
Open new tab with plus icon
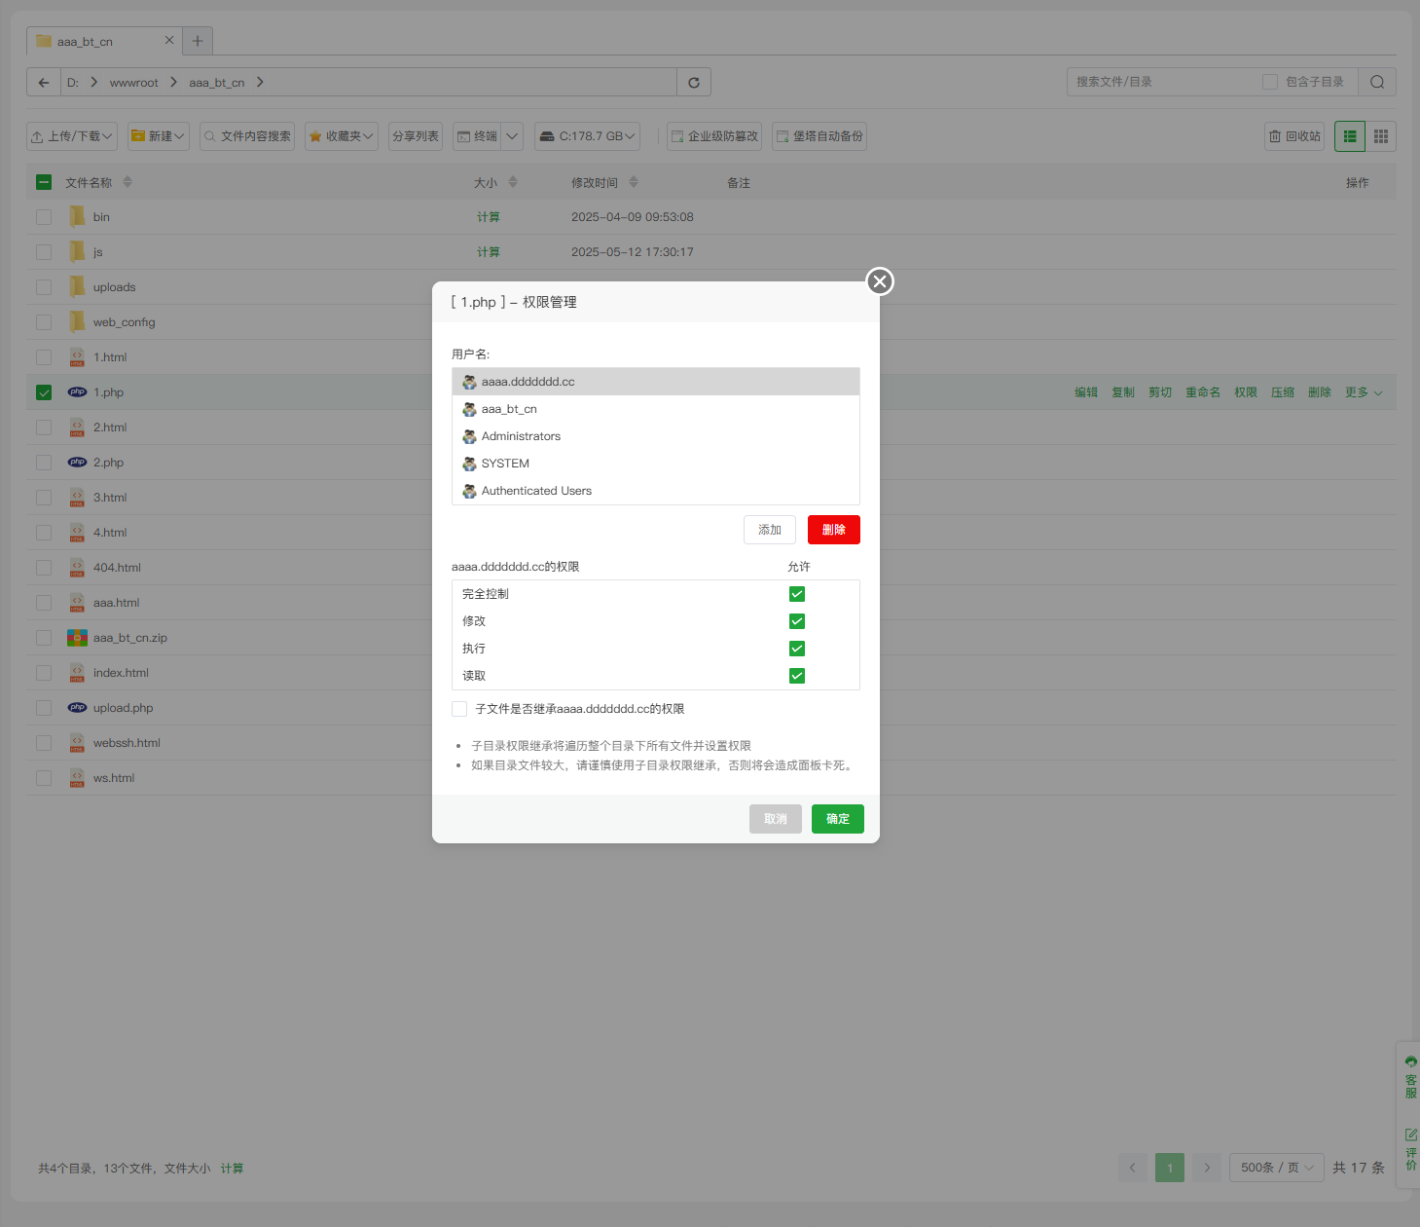tap(198, 41)
